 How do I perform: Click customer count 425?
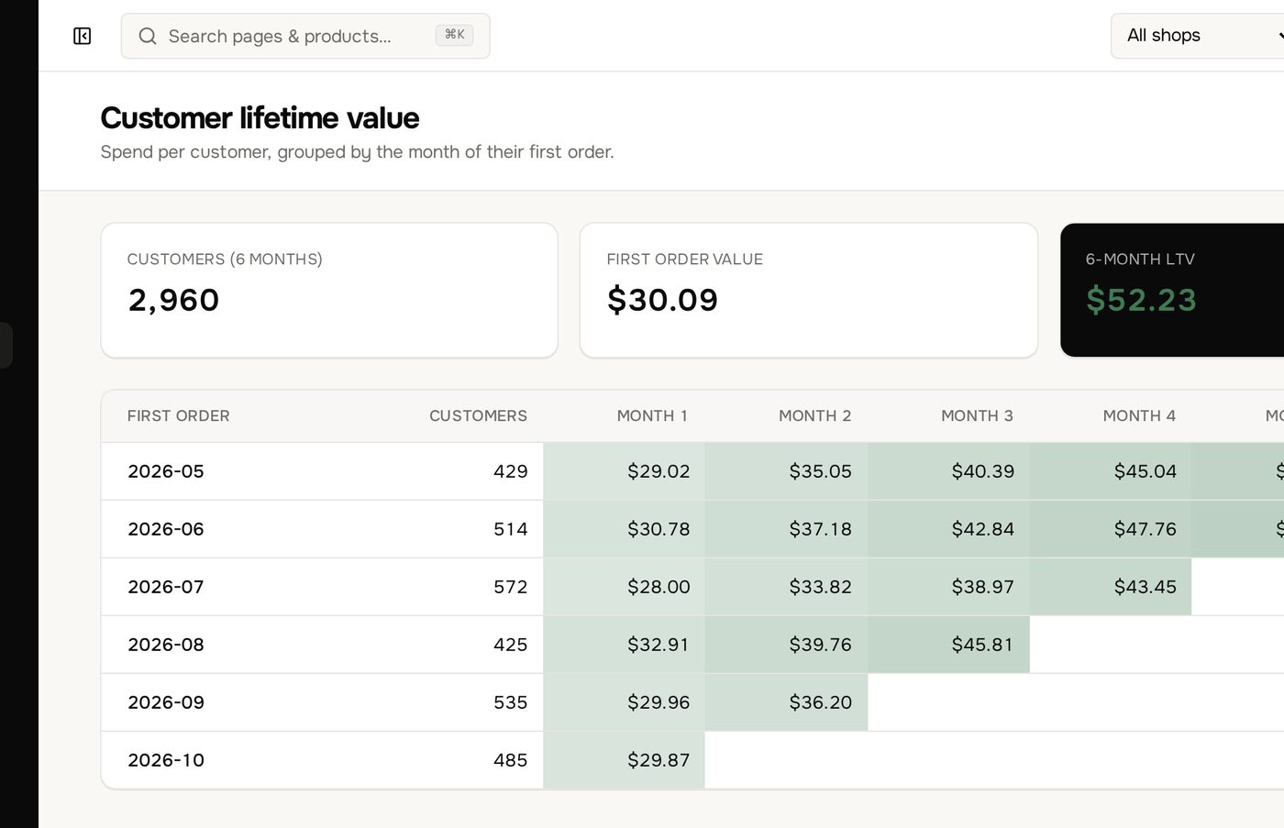tap(510, 645)
